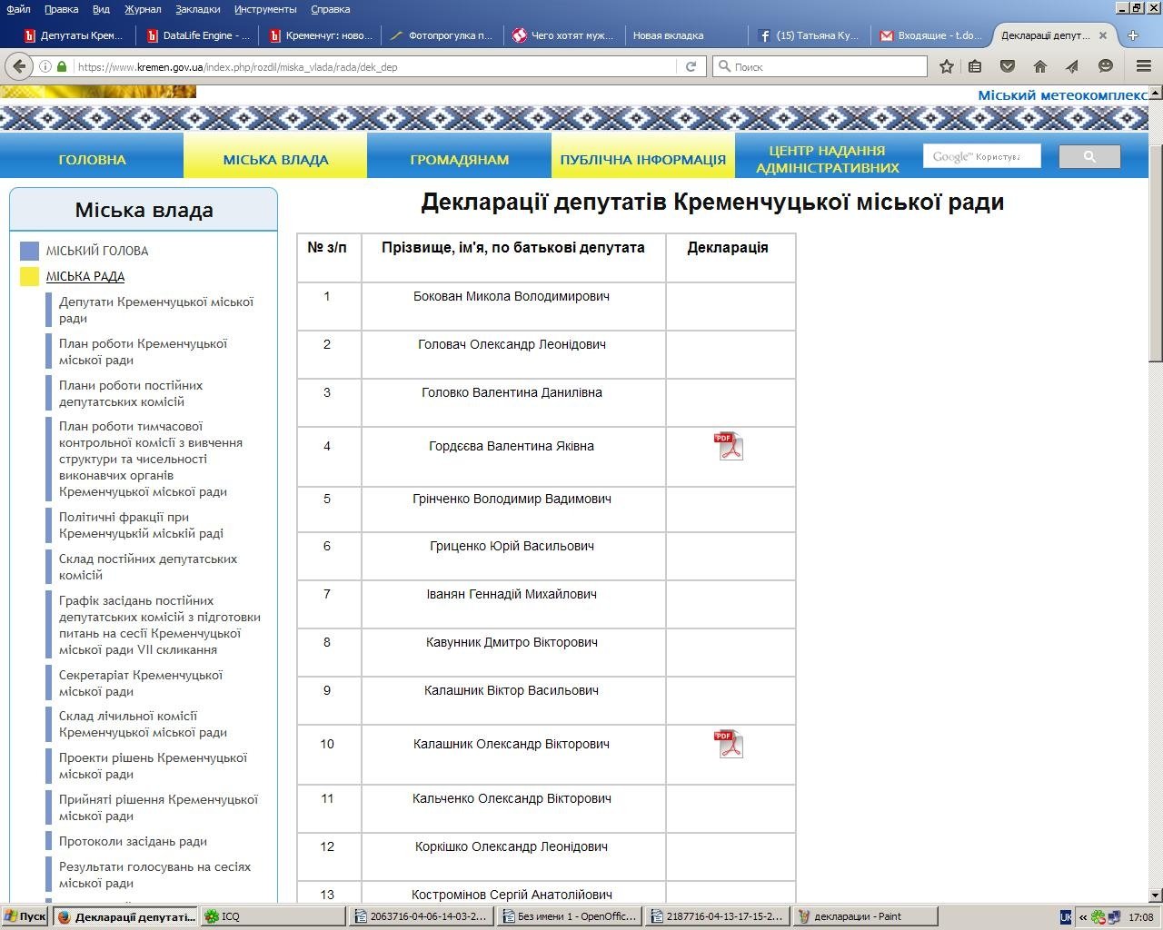Click the Pocket save icon

click(x=1008, y=66)
